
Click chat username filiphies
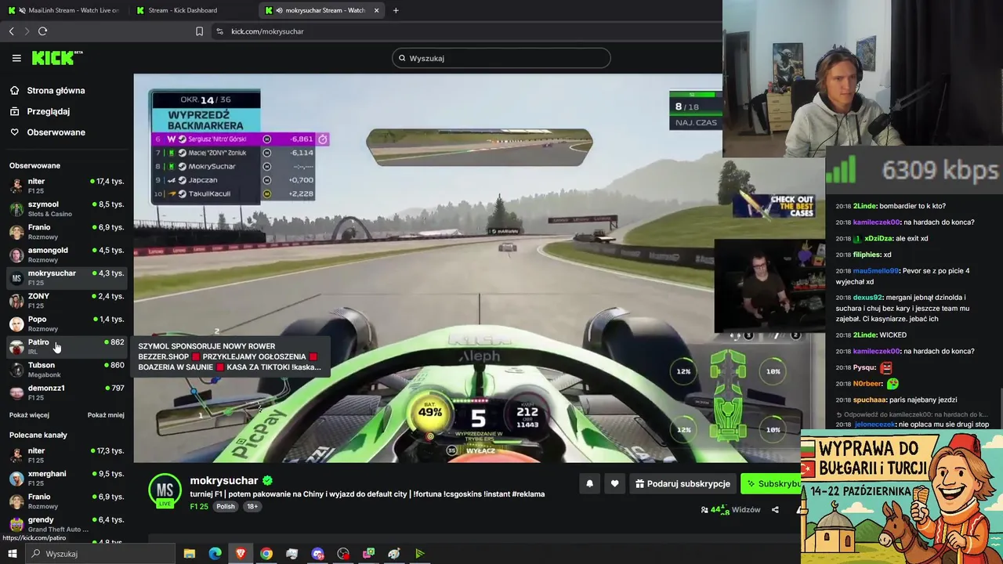867,255
